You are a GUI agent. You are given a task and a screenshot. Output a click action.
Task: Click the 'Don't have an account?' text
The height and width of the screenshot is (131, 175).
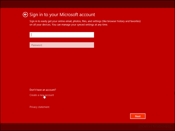[x=43, y=90]
